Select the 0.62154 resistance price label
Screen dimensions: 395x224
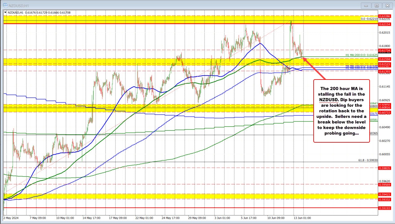click(x=384, y=24)
